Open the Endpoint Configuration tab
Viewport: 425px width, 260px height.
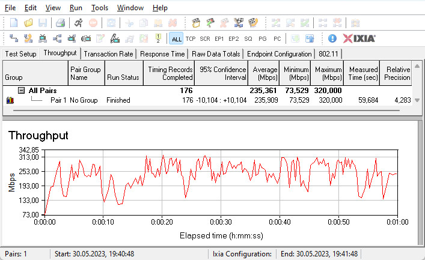pyautogui.click(x=280, y=54)
